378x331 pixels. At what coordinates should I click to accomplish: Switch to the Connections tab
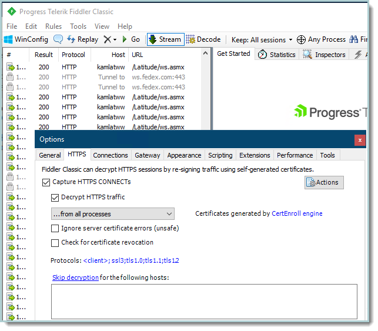pos(111,155)
